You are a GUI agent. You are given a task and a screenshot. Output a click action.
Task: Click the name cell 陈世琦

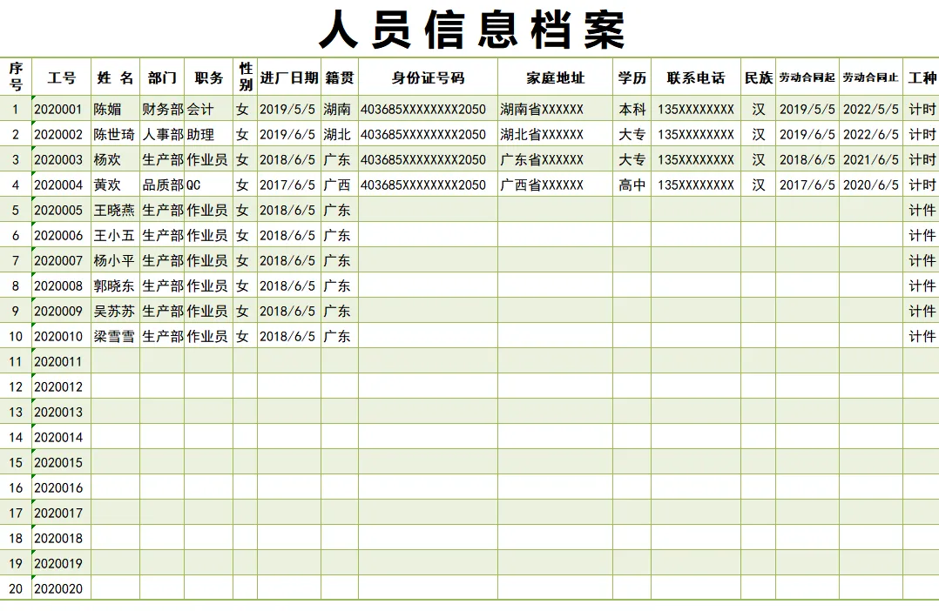(116, 134)
